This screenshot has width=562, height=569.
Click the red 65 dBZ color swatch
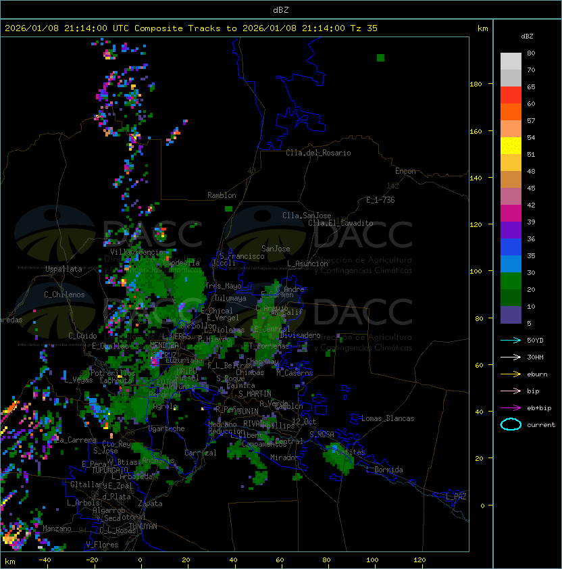[511, 95]
